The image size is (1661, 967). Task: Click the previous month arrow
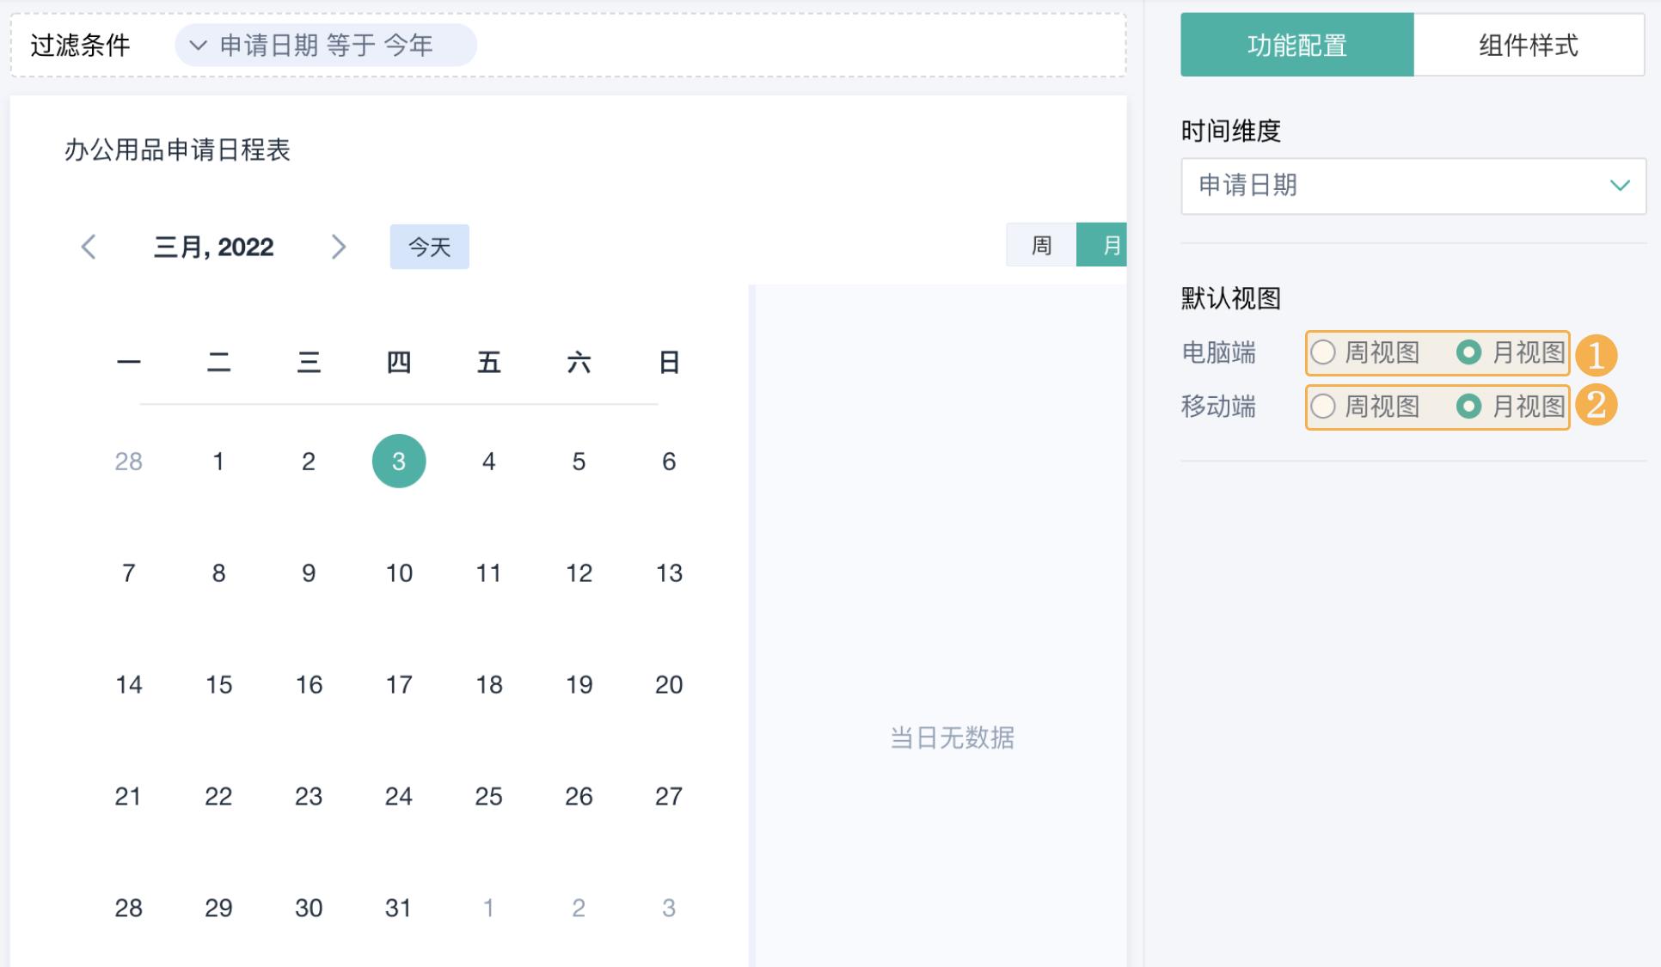coord(87,247)
